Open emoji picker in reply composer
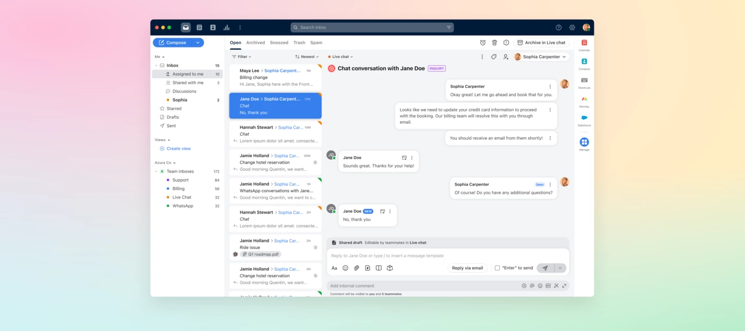The width and height of the screenshot is (745, 331). click(x=346, y=268)
